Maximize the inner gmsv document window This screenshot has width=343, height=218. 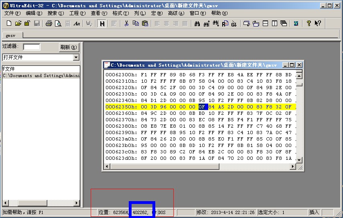click(x=292, y=65)
